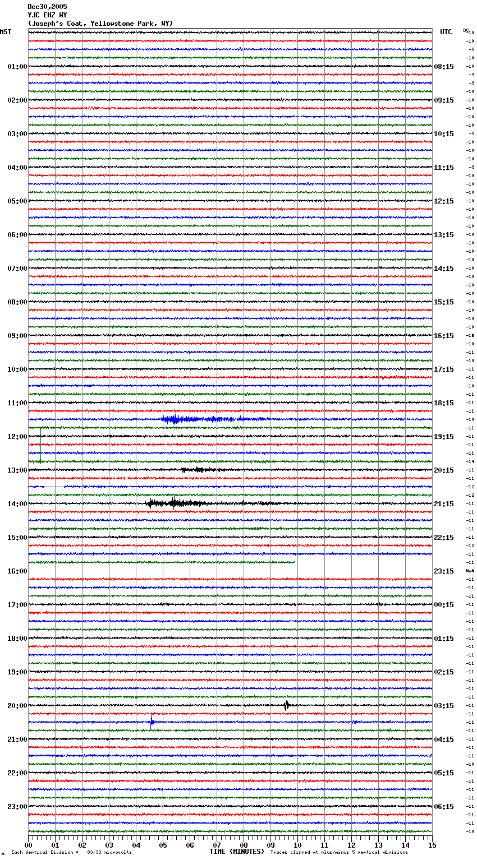Click the 'UTC' column heading
The image size is (477, 860).
446,32
